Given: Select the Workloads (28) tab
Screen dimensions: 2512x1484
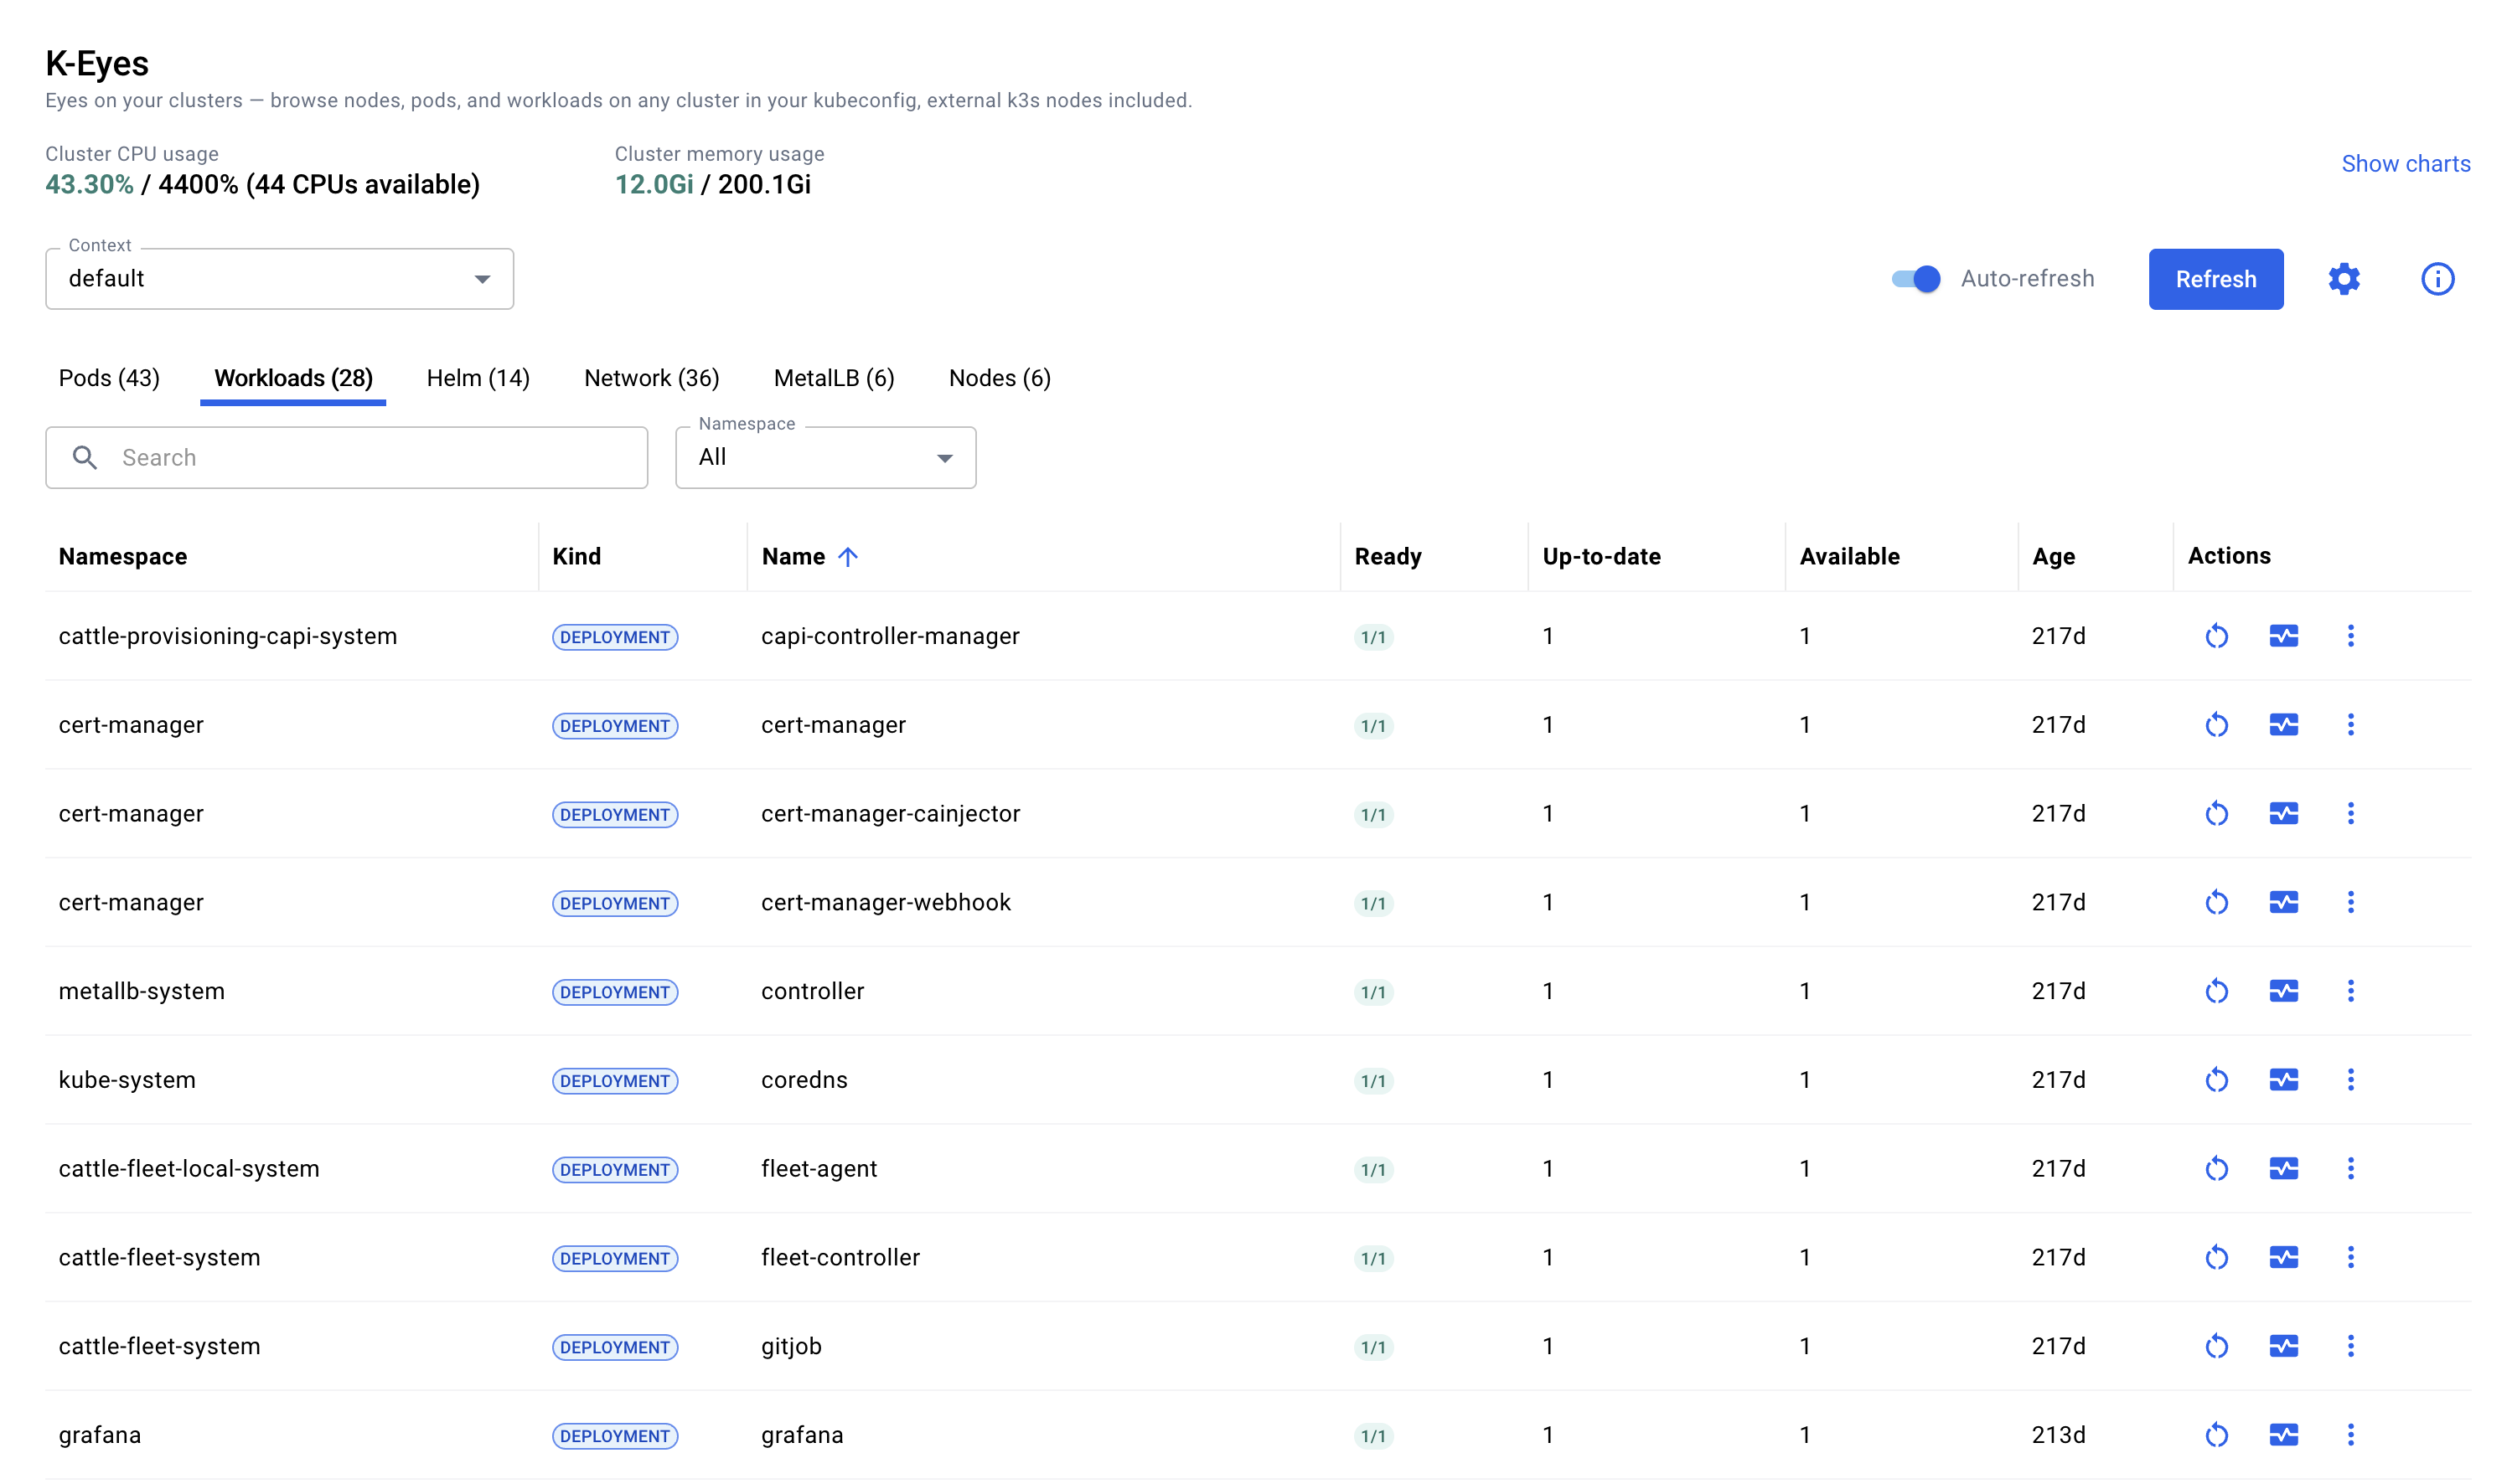Looking at the screenshot, I should (x=293, y=378).
